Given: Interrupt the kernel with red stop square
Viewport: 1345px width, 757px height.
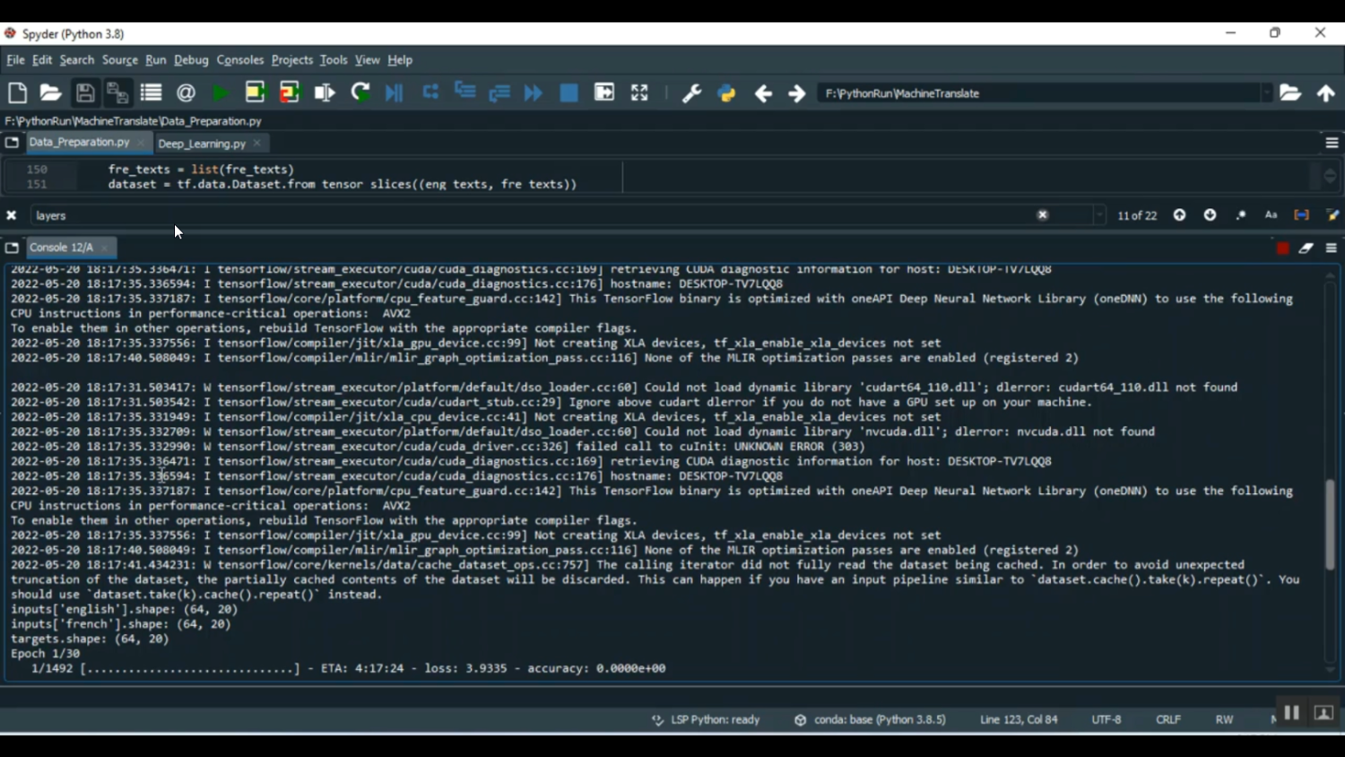Looking at the screenshot, I should (x=1282, y=248).
